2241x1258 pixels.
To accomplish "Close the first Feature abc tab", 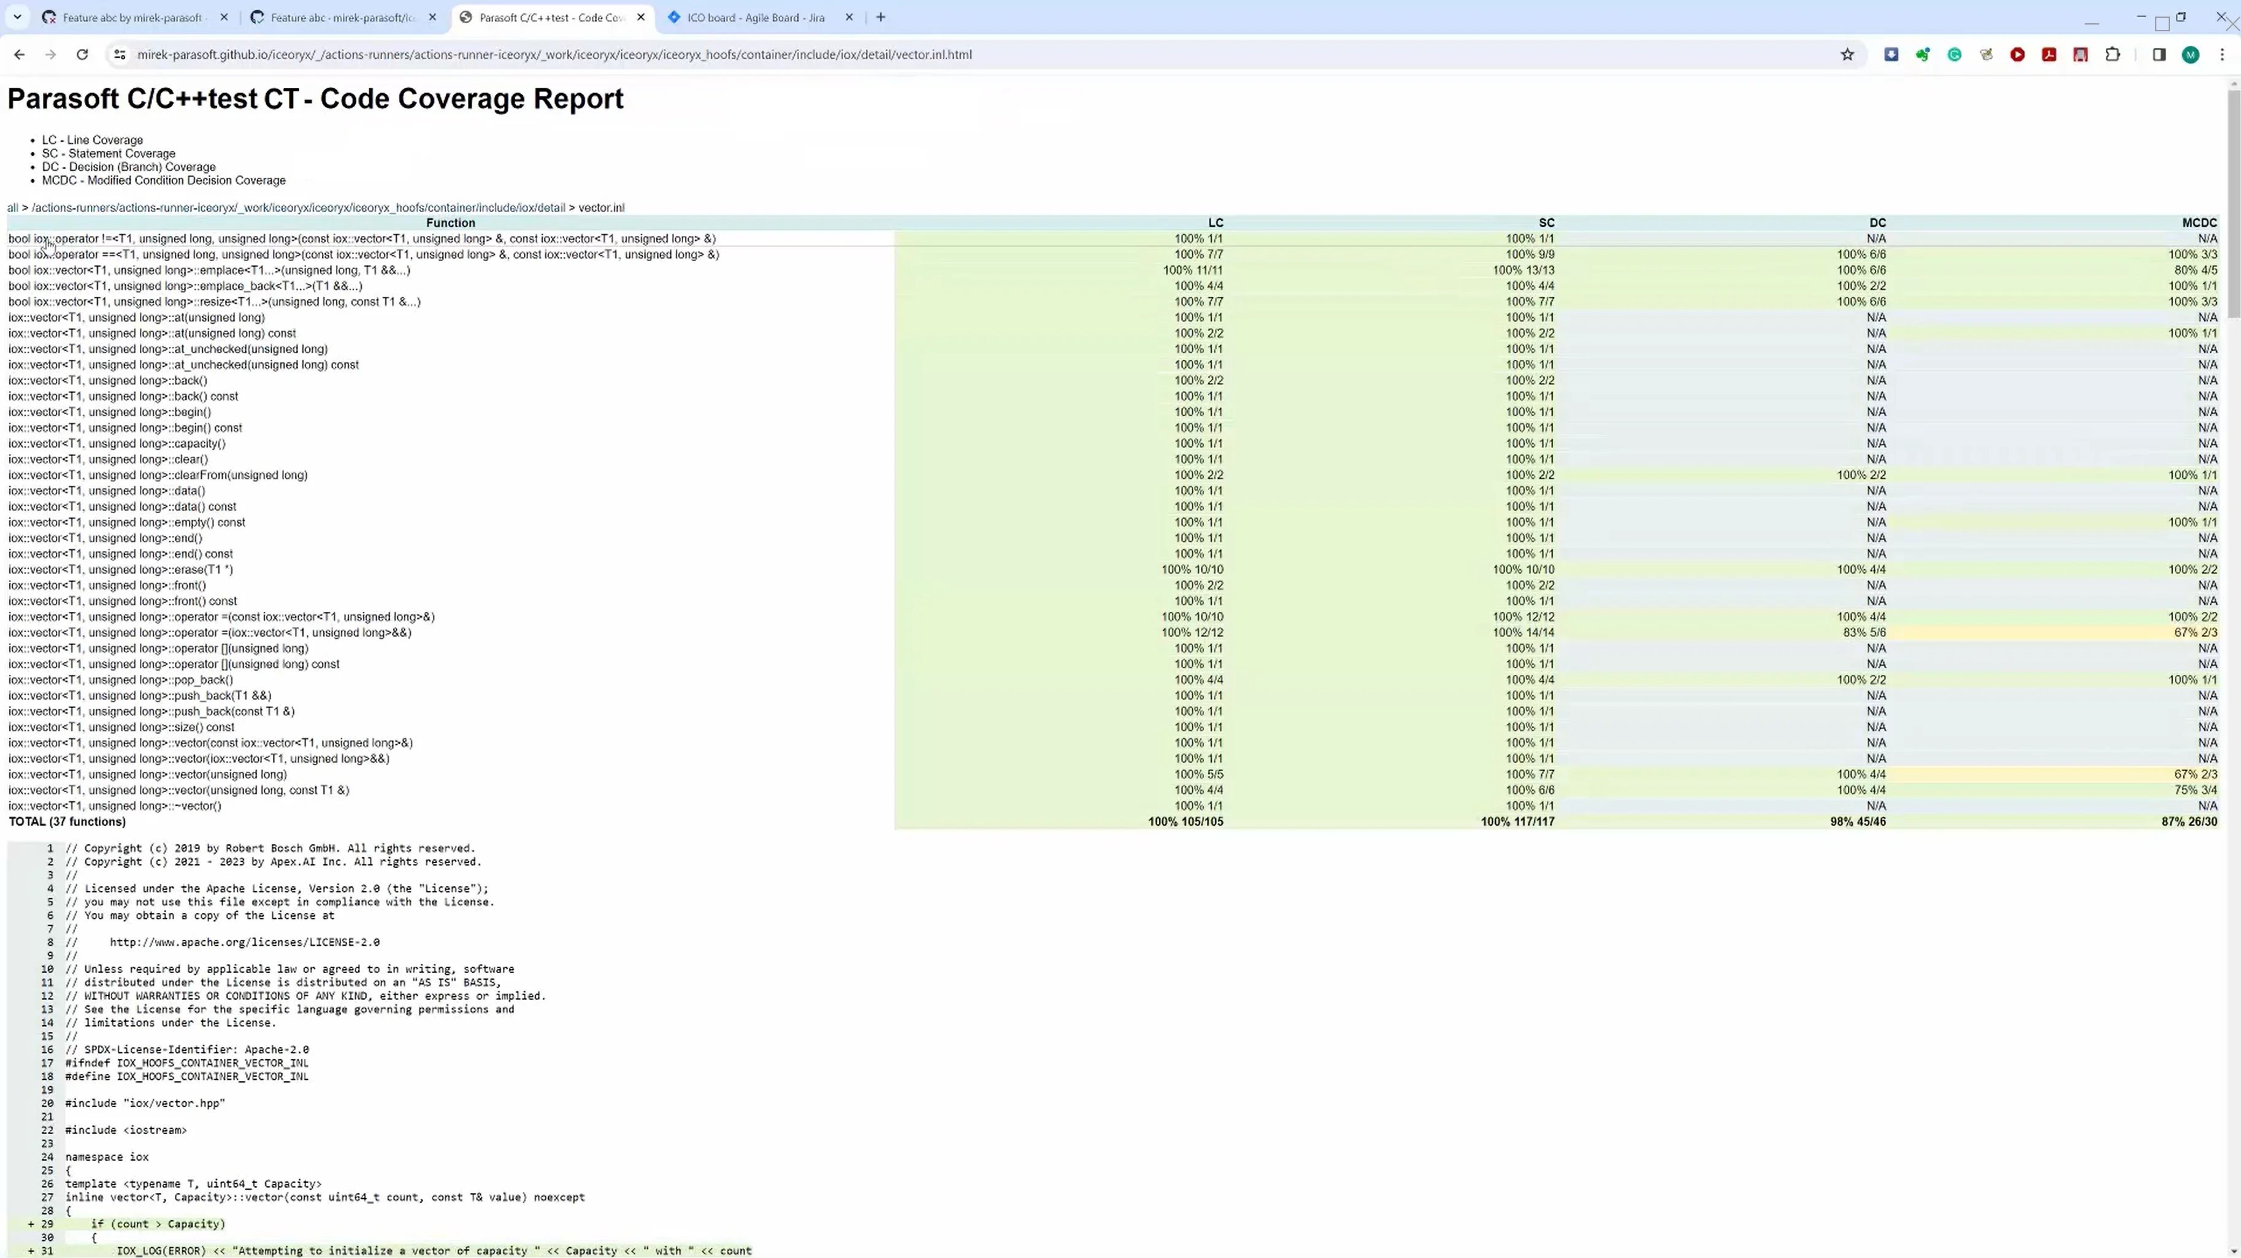I will click(224, 17).
